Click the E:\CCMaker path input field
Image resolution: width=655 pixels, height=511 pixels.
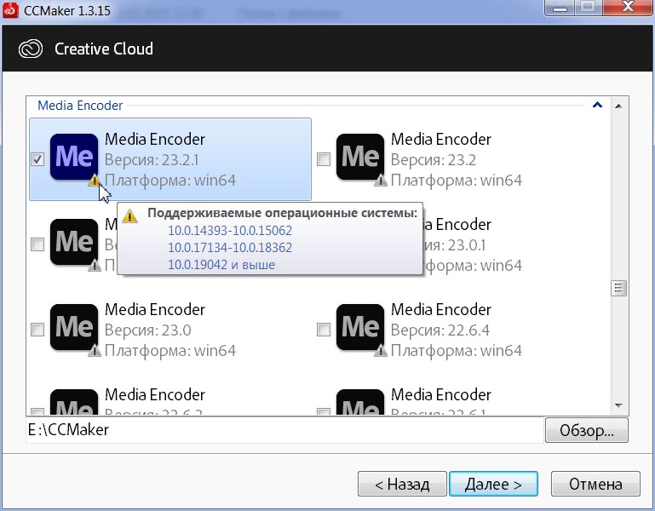pyautogui.click(x=284, y=430)
